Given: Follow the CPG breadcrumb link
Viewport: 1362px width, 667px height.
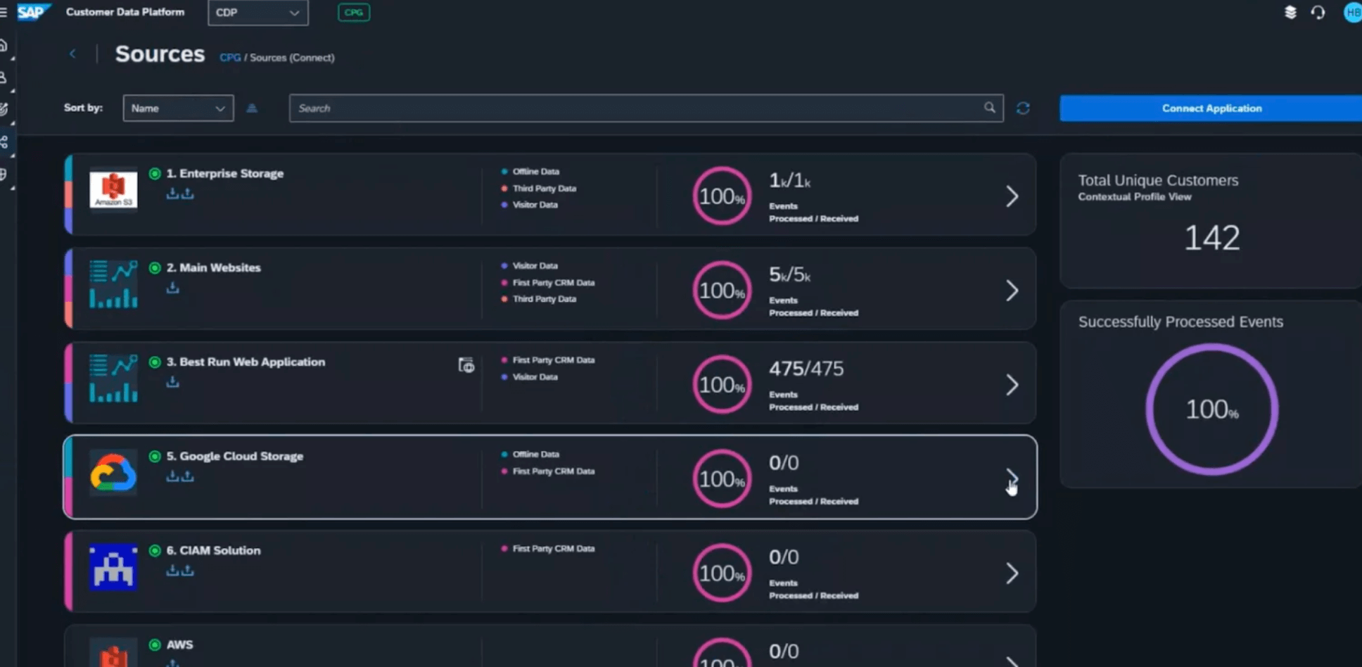Looking at the screenshot, I should click(x=230, y=58).
